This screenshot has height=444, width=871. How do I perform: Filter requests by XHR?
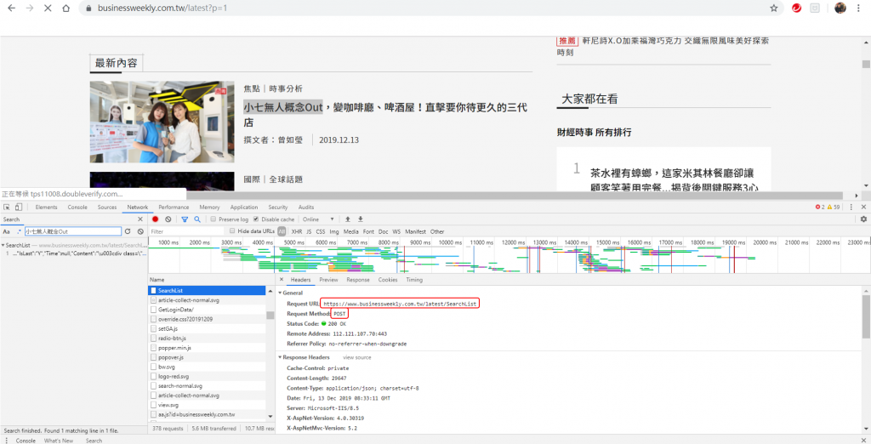(x=297, y=231)
